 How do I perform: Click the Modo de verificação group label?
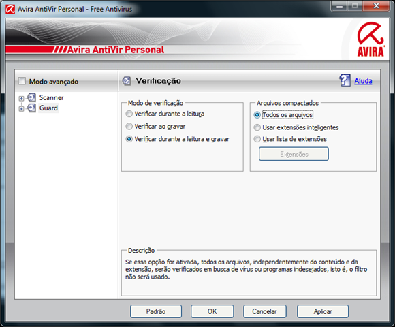coord(155,103)
